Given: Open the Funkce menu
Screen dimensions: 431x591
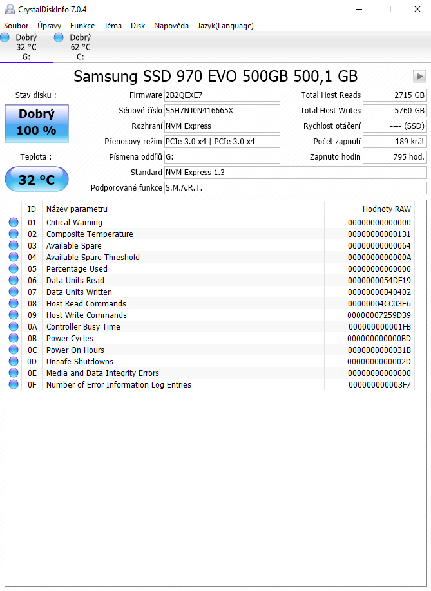Looking at the screenshot, I should [82, 26].
